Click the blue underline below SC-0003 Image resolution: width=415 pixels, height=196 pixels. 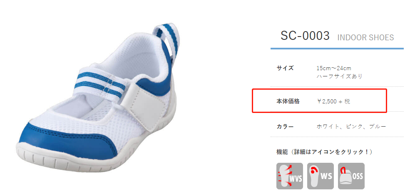[x=337, y=49]
